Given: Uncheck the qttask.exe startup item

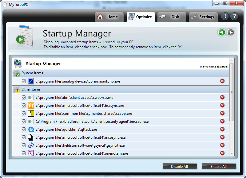Looking at the screenshot, I should pyautogui.click(x=24, y=130).
